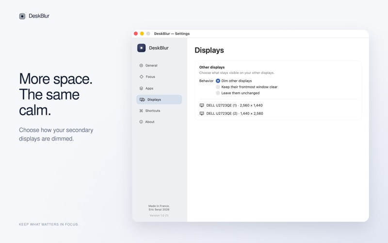
Task: Open the General settings tab
Action: point(159,66)
